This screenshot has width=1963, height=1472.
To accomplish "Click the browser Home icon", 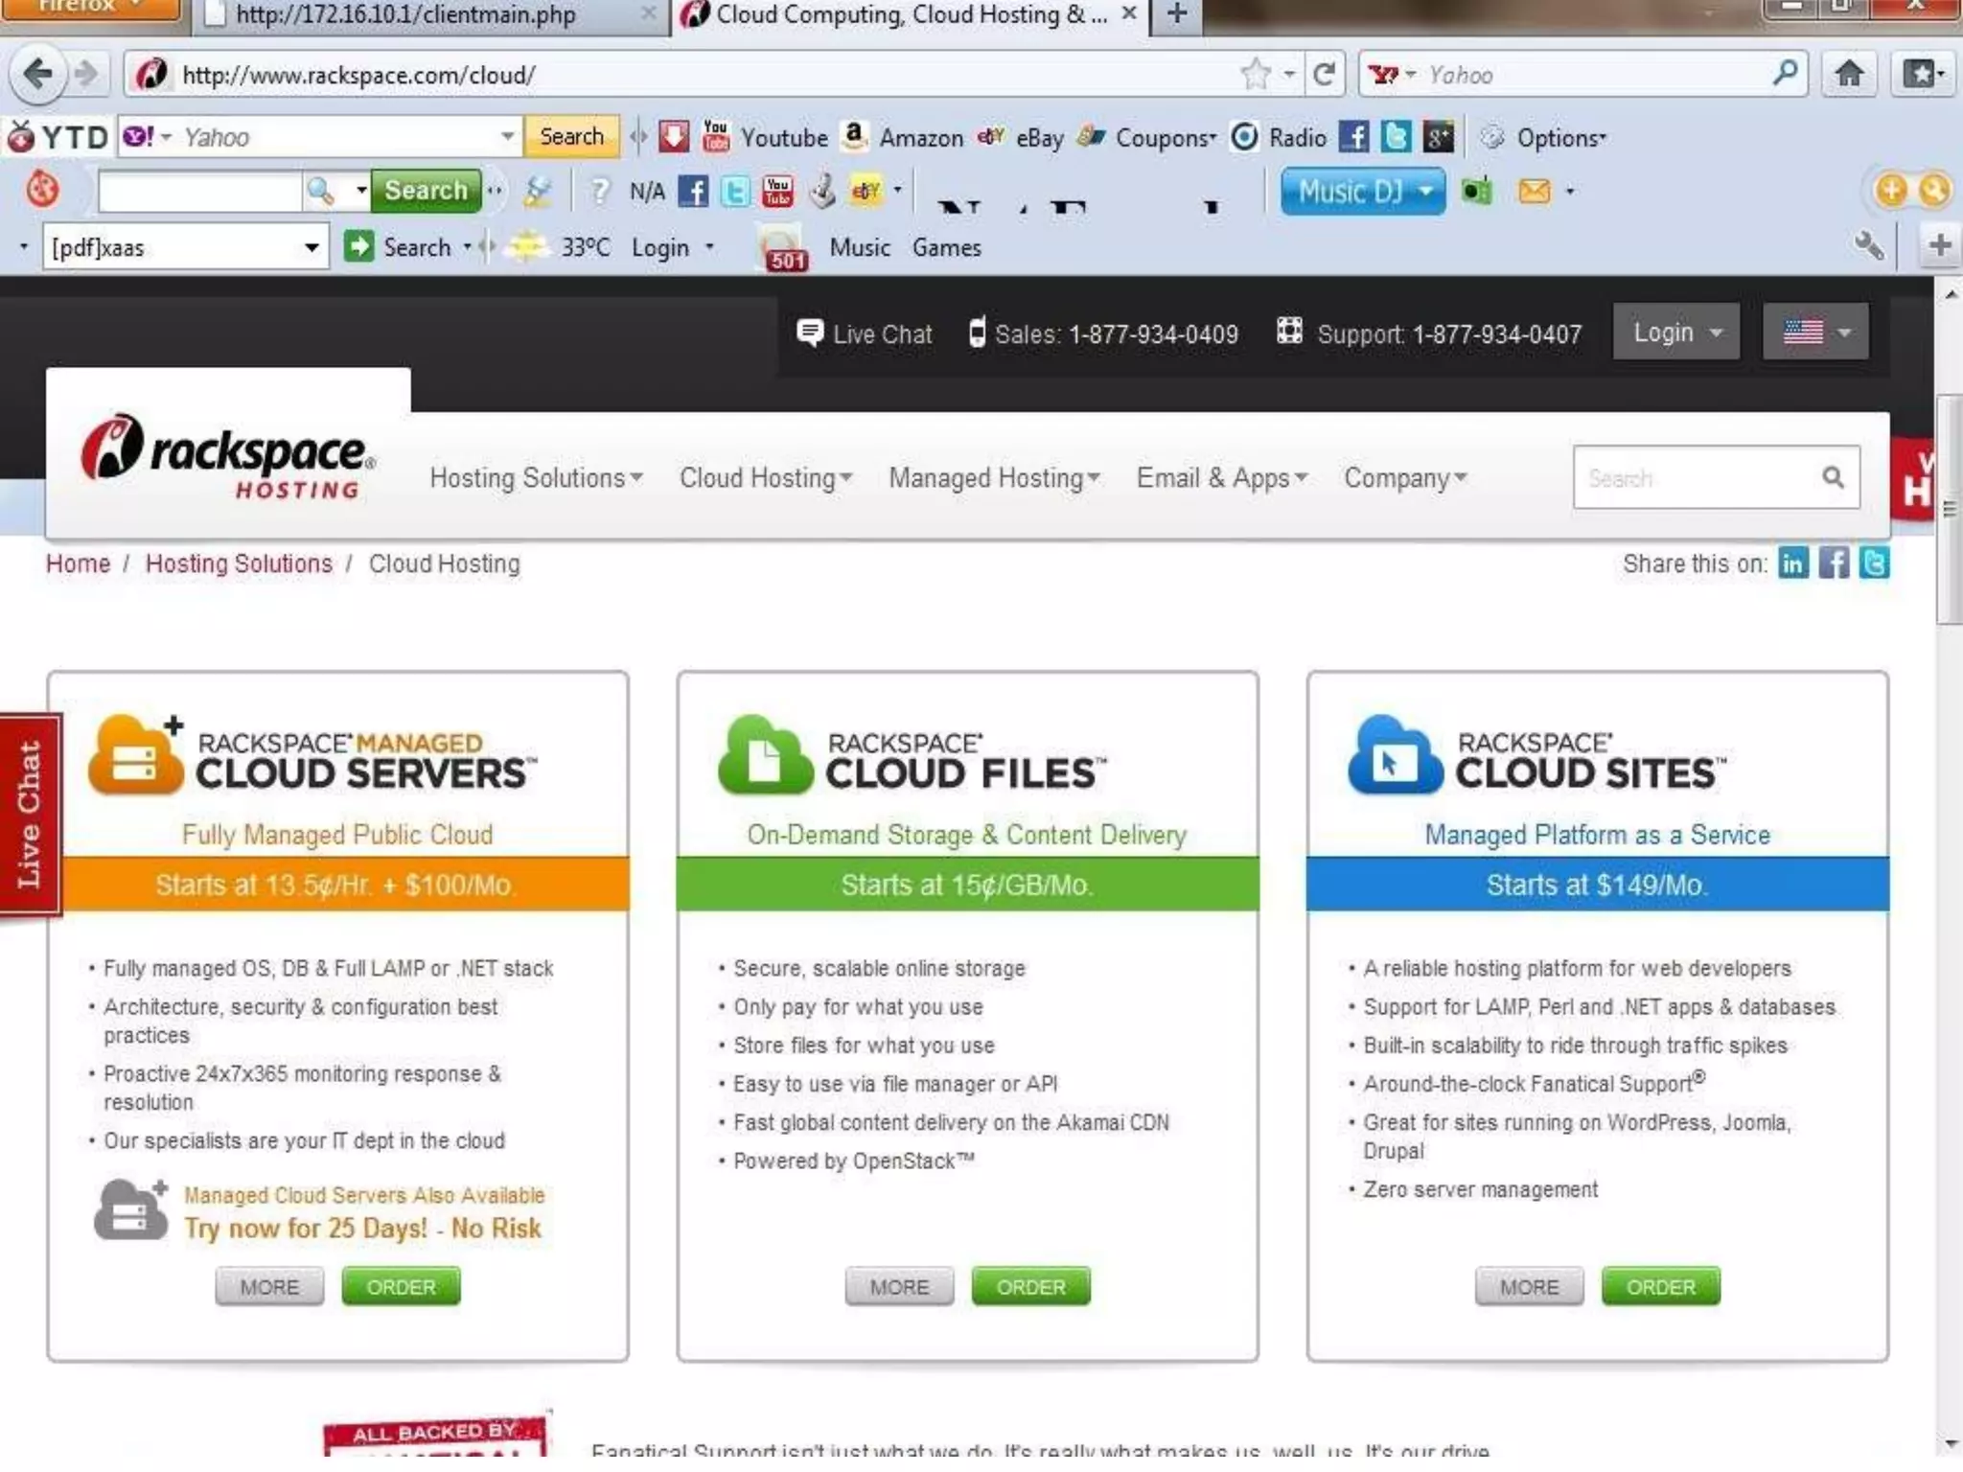I will [1849, 74].
